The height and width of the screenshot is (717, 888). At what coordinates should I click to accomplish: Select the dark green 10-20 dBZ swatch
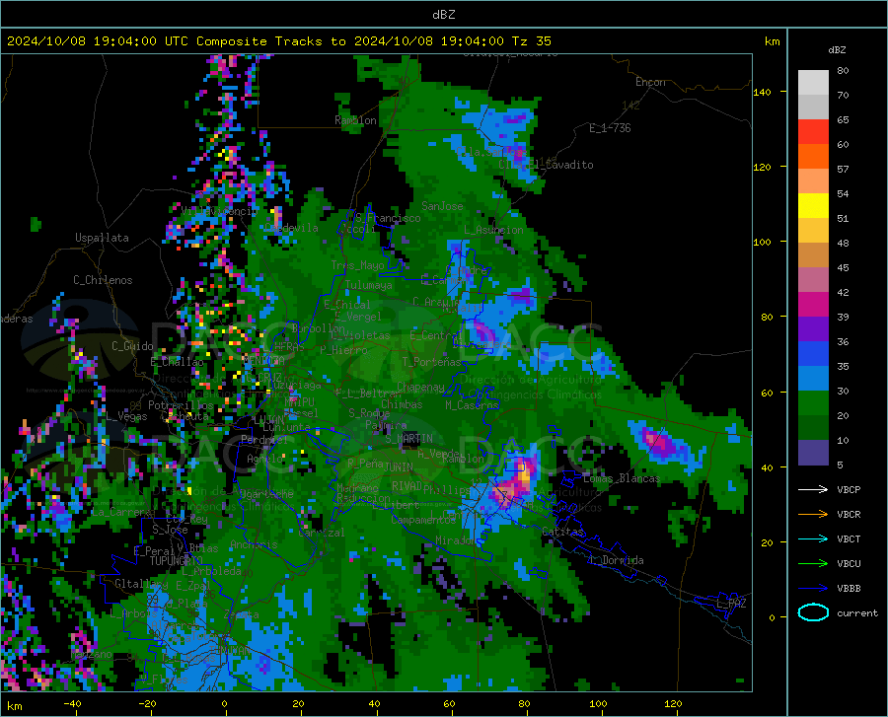tap(813, 428)
